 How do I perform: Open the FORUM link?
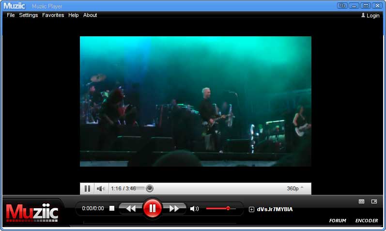[x=338, y=220]
